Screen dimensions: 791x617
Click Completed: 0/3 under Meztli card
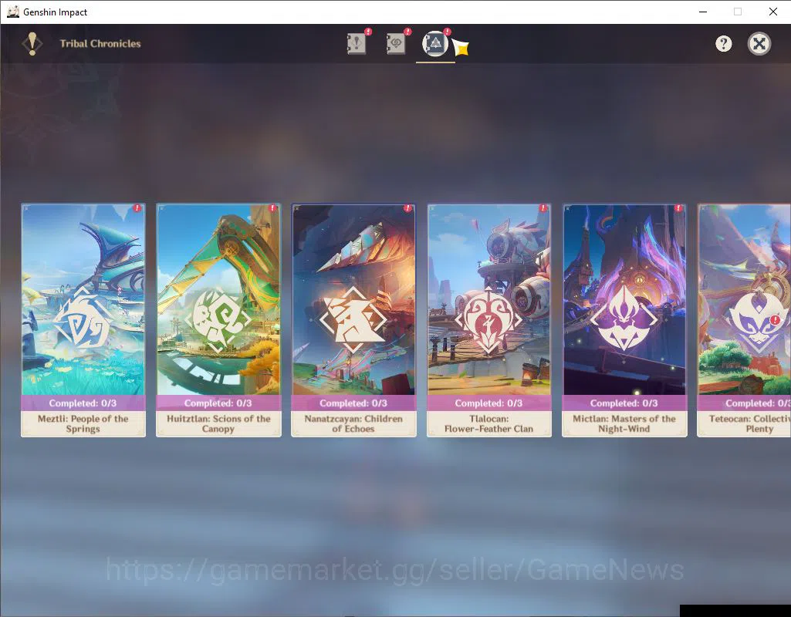[83, 403]
